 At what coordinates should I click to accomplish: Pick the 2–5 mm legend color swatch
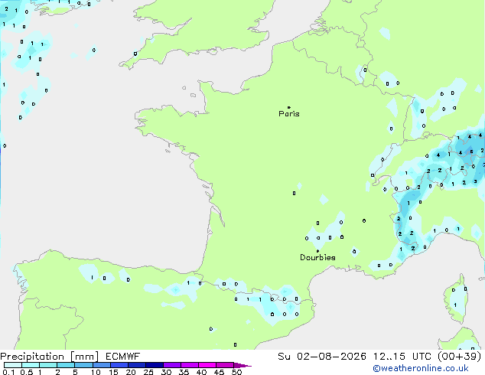click(66, 365)
